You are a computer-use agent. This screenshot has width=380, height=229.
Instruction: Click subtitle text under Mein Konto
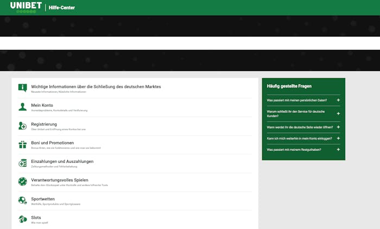pyautogui.click(x=59, y=111)
